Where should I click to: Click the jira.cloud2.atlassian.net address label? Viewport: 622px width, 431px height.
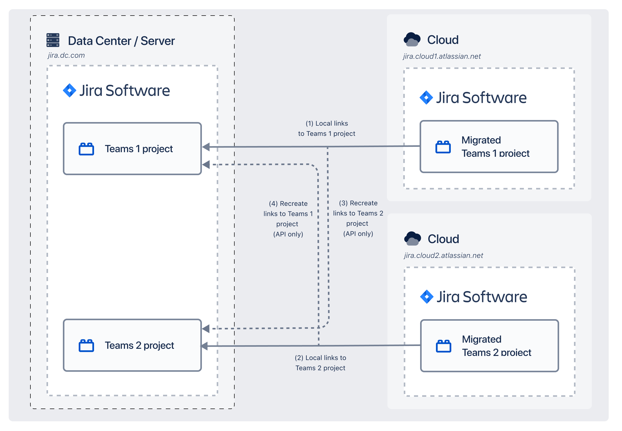(443, 256)
